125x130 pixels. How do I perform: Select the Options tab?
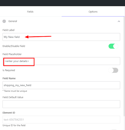[93, 12]
